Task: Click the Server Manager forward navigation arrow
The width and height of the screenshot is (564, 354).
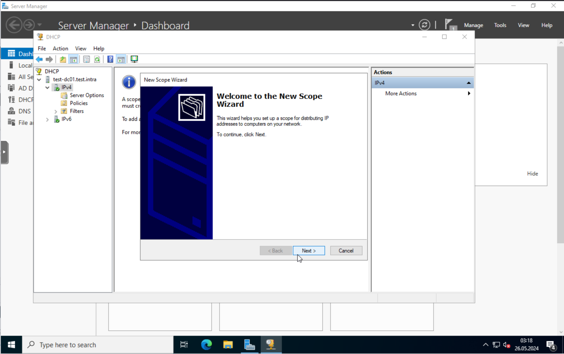Action: [x=29, y=25]
